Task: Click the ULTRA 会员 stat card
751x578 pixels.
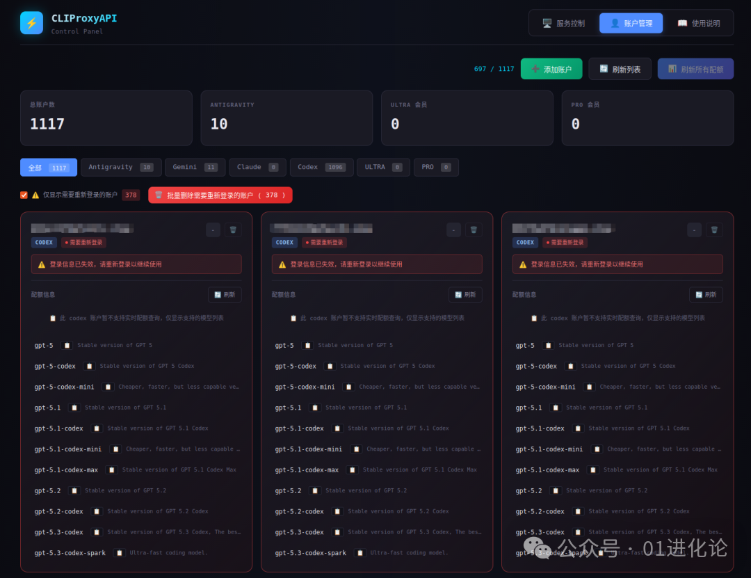Action: [x=467, y=118]
